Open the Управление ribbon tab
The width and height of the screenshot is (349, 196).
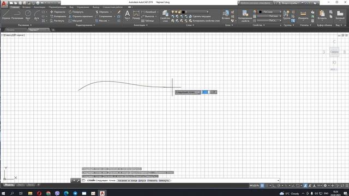point(83,7)
